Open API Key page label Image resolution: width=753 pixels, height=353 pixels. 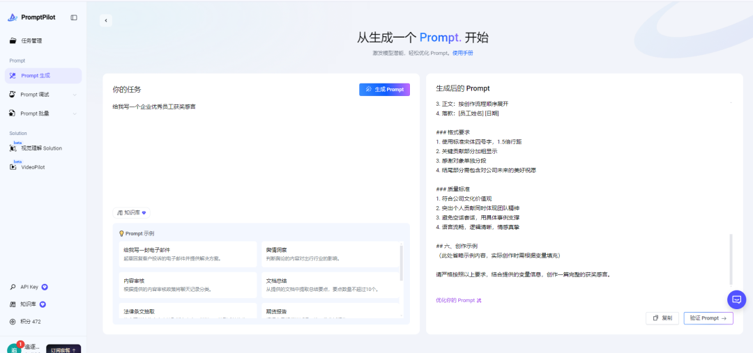29,288
